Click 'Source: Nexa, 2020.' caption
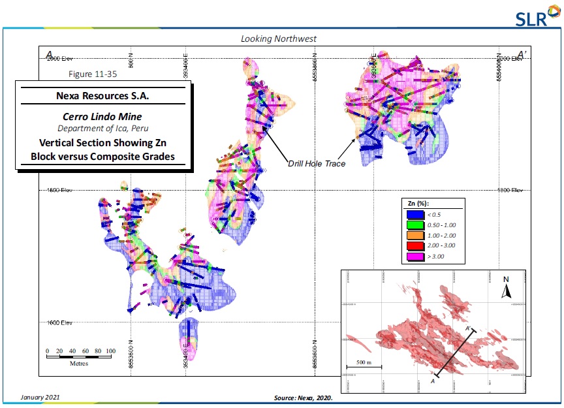Image resolution: width=564 pixels, height=408 pixels. 304,398
